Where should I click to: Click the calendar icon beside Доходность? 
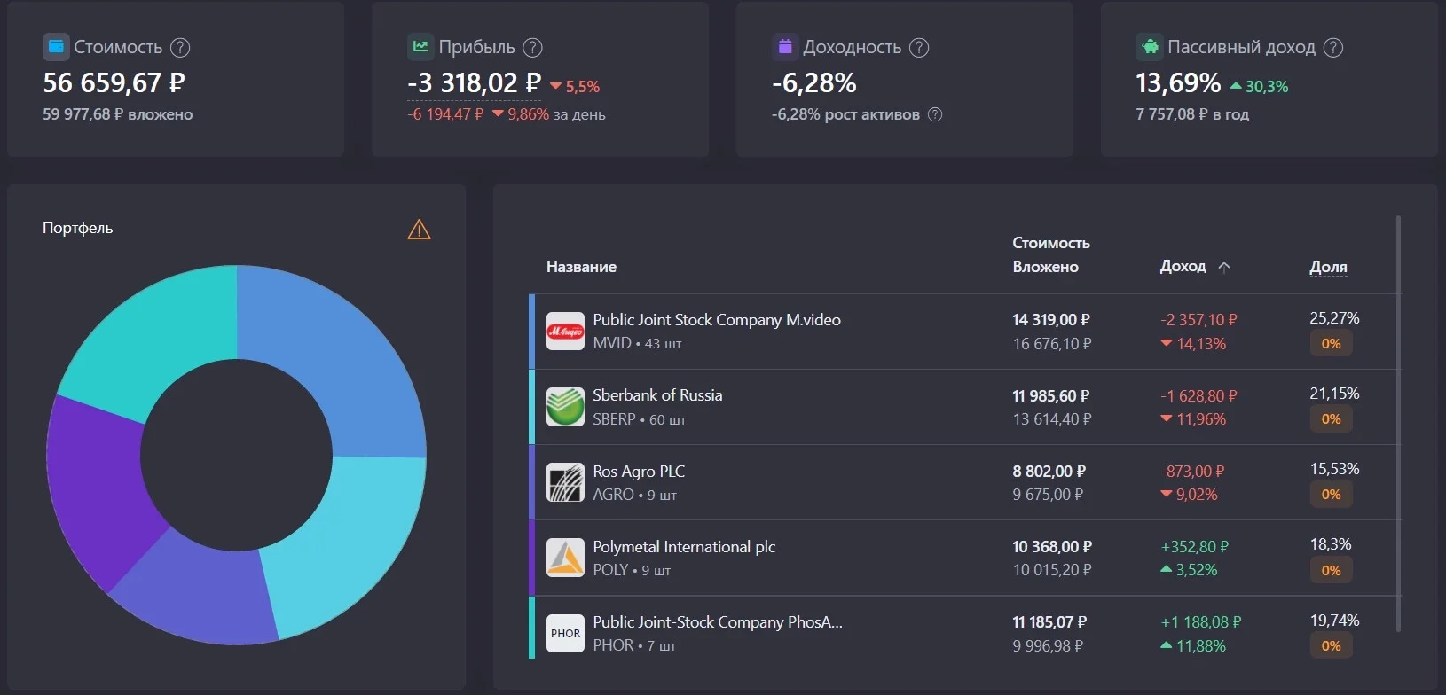point(785,47)
